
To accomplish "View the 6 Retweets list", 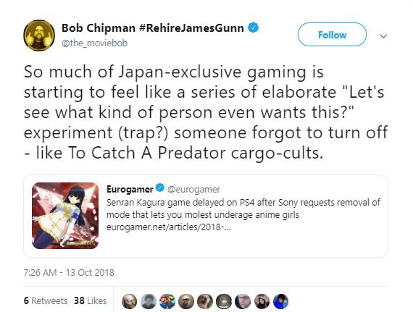I will [x=46, y=300].
